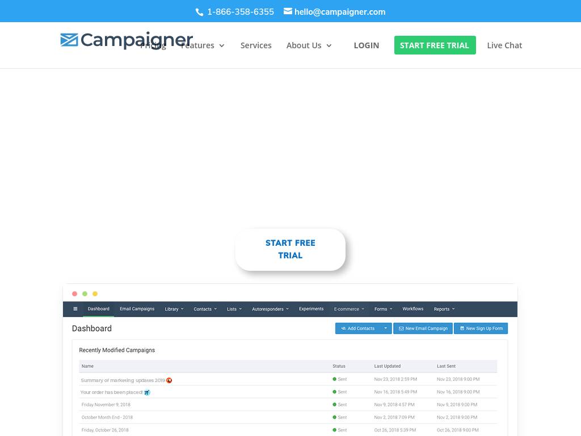581x436 pixels.
Task: Click the white rounded START FREE TRIAL button
Action: (290, 249)
